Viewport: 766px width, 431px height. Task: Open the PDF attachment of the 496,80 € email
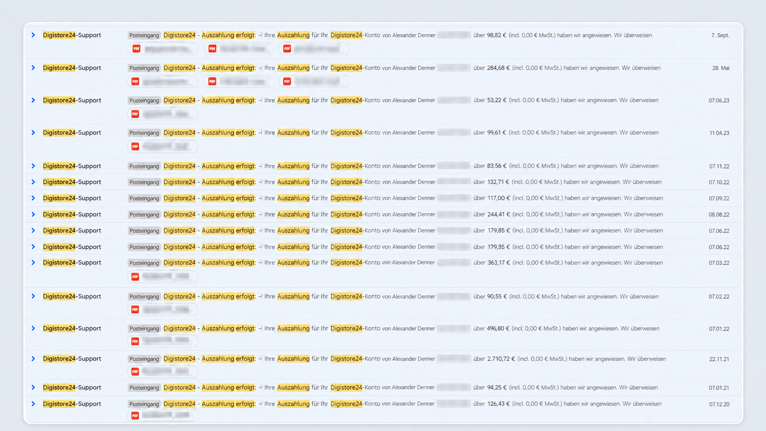[163, 341]
